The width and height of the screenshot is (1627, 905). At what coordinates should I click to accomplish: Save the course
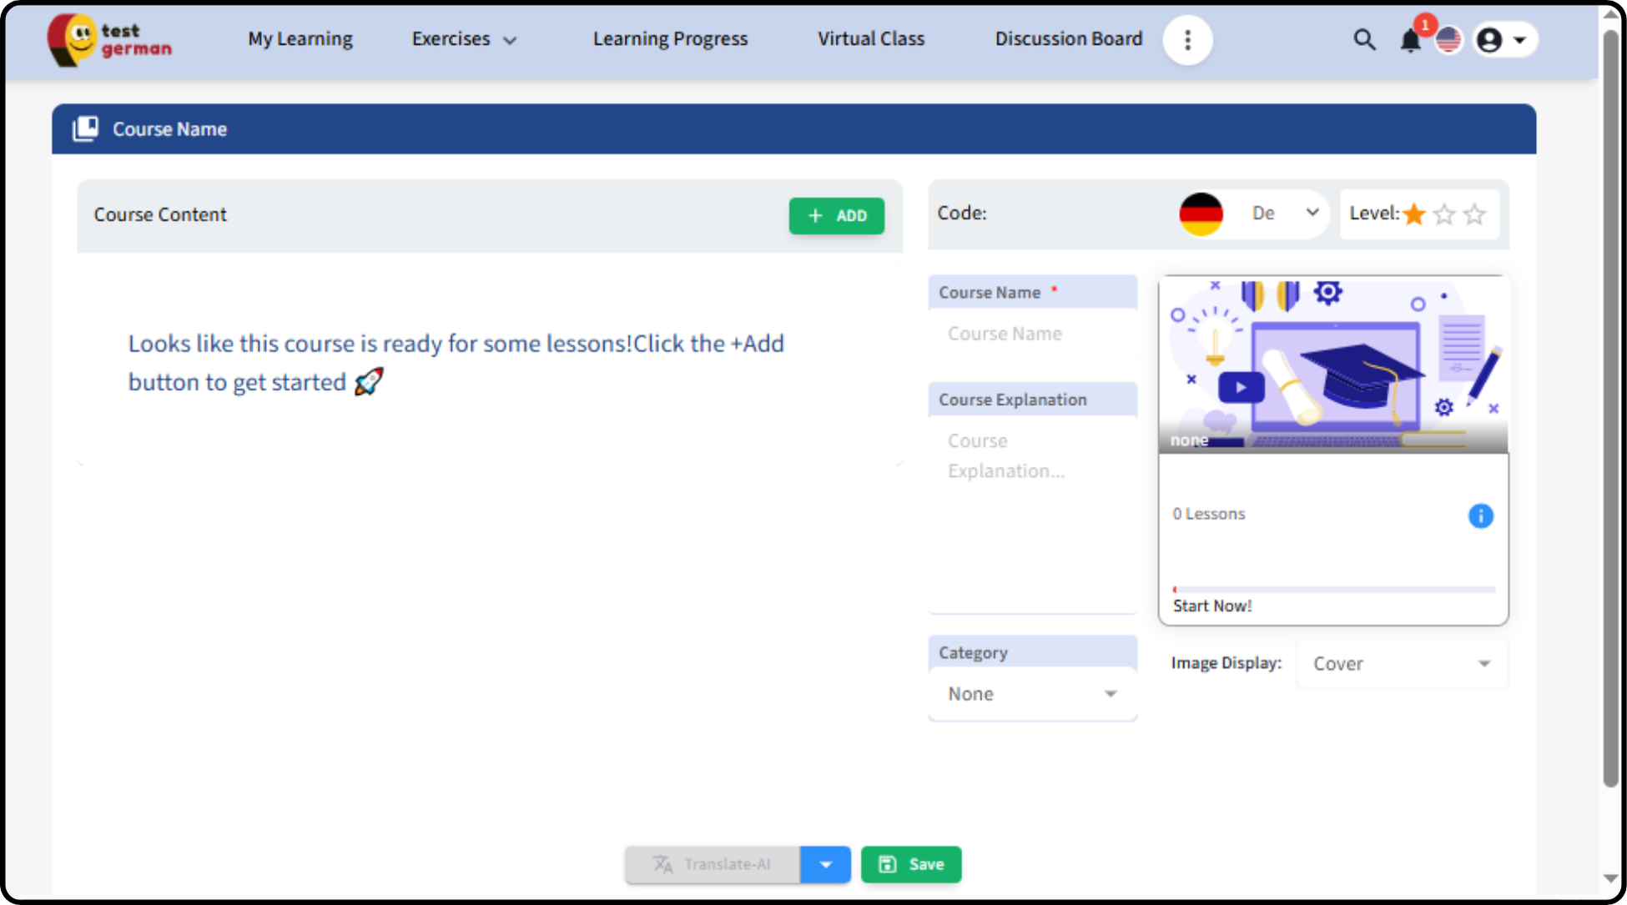click(x=910, y=864)
